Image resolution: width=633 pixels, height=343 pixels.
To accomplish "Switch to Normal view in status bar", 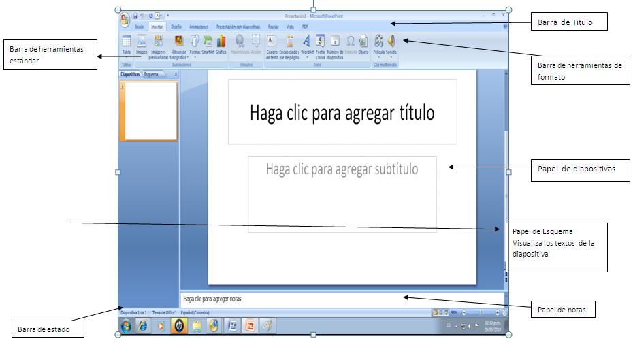I will click(x=436, y=313).
